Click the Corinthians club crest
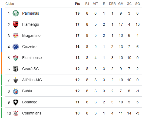The width and height of the screenshot is (142, 118). (x=16, y=113)
